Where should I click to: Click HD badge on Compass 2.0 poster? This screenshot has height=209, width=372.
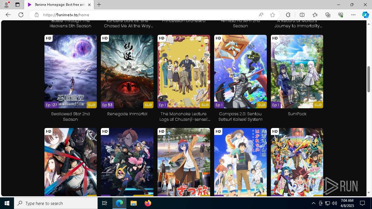218,38
